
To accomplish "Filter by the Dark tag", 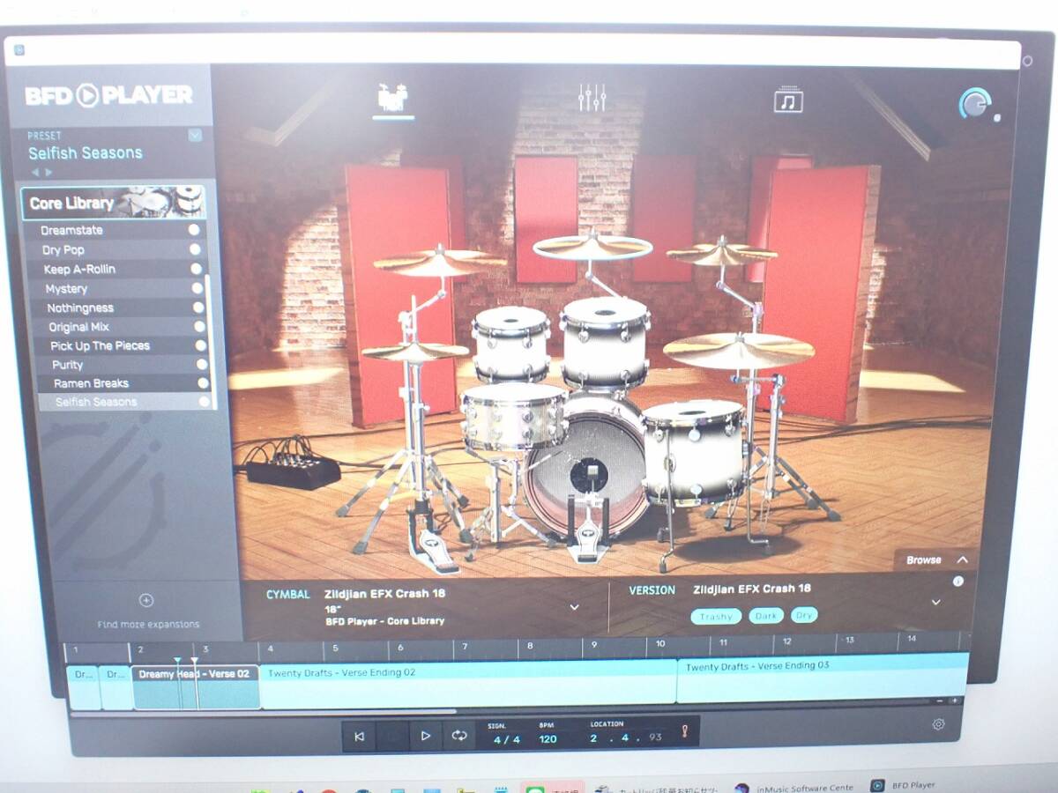I will pos(766,616).
